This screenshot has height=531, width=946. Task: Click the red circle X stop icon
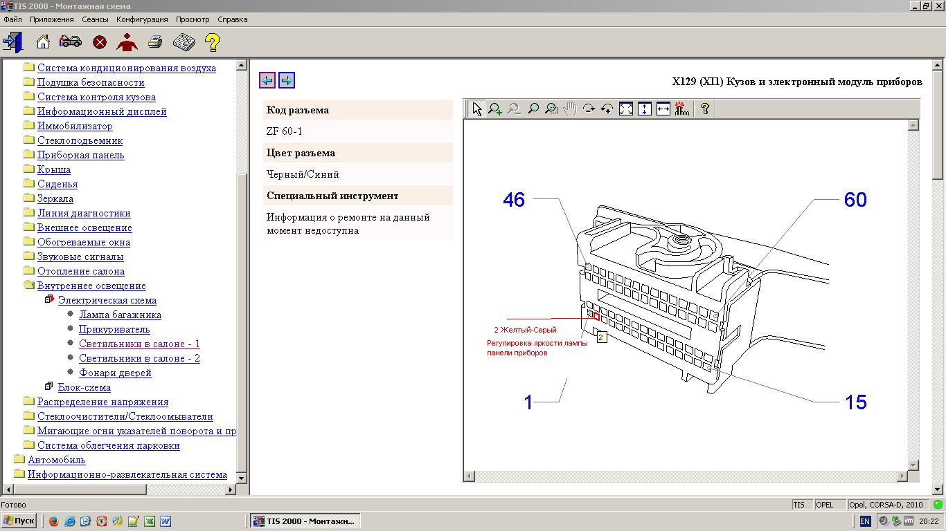pyautogui.click(x=100, y=43)
